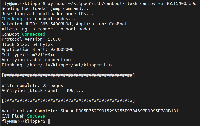Viewport: 200px width, 126px height.
Task: Click the cyan 'Checking' word
Action: (x=12, y=19)
